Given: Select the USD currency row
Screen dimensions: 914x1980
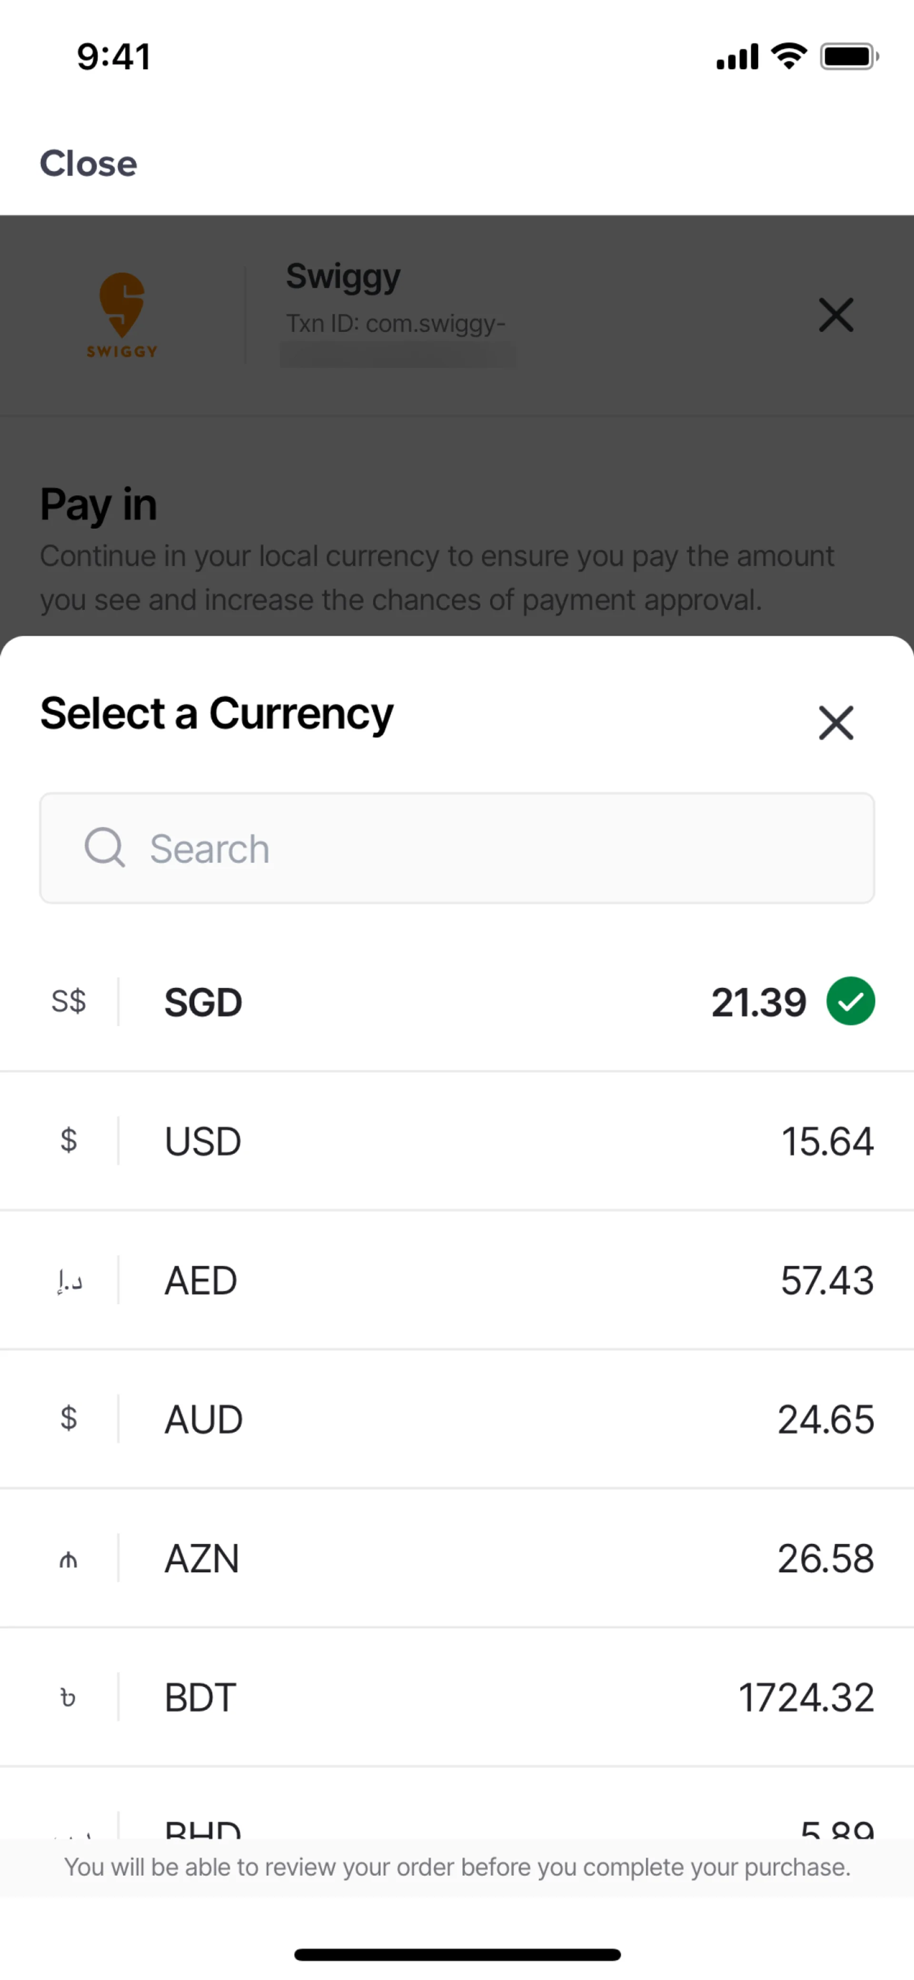Looking at the screenshot, I should pyautogui.click(x=457, y=1141).
